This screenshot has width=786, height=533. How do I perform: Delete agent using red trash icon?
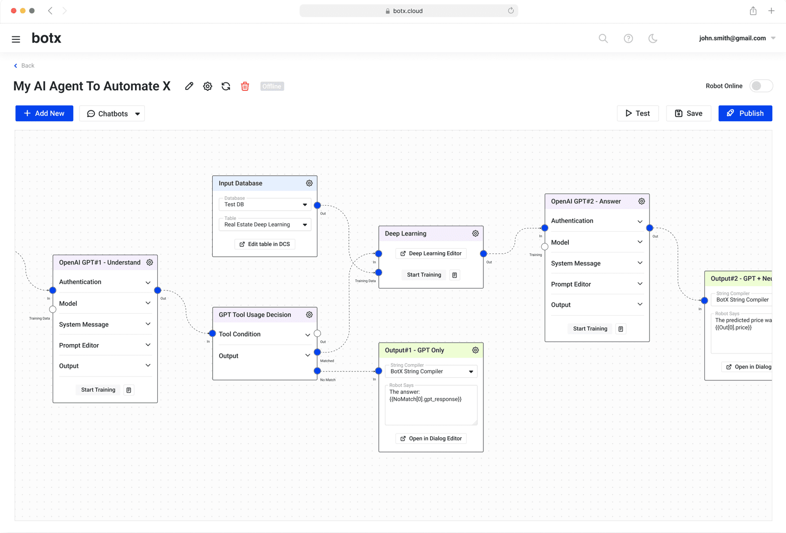point(245,86)
